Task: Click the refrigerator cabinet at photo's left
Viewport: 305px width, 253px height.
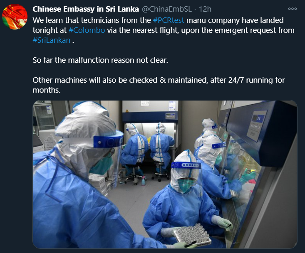Action: point(44,115)
